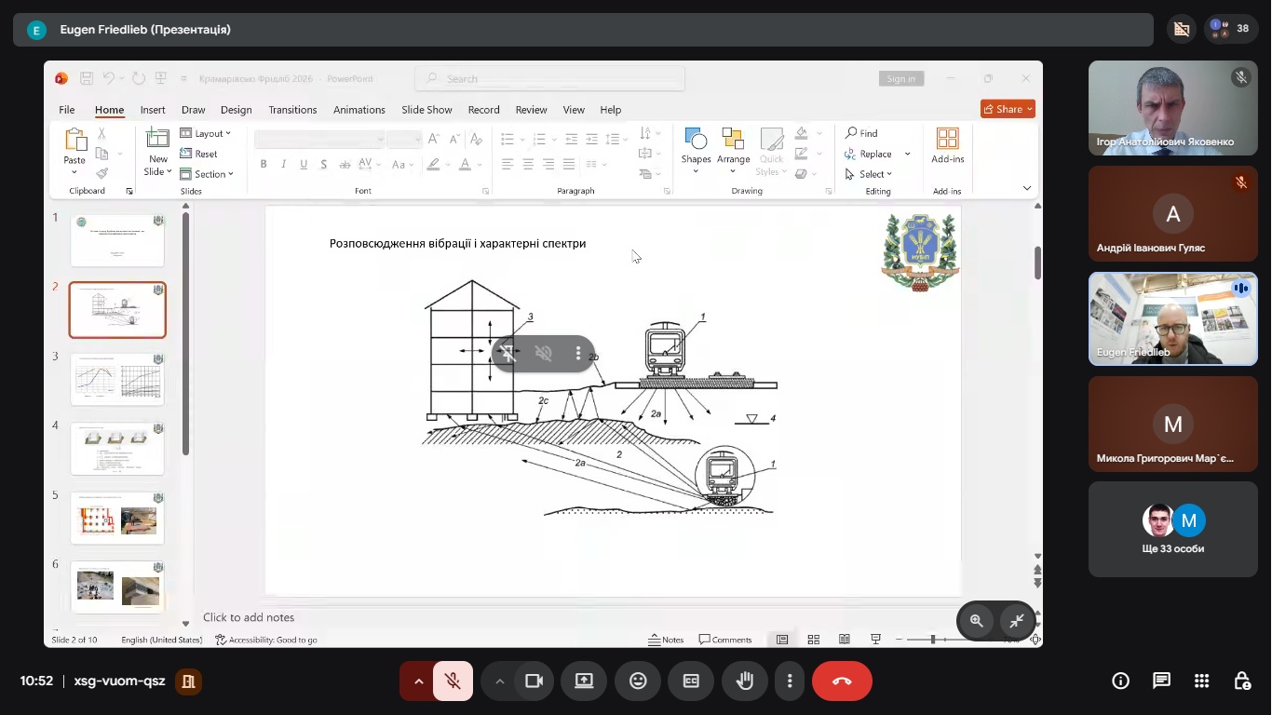Raise hand in the meeting
Screen dimensions: 1272x715
[x=745, y=681]
